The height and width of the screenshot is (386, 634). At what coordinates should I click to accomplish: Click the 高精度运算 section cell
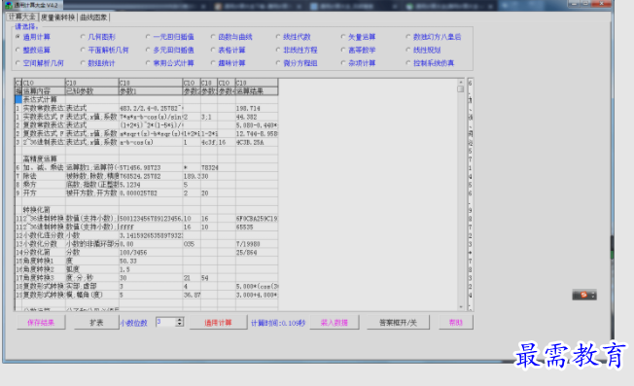pos(44,158)
